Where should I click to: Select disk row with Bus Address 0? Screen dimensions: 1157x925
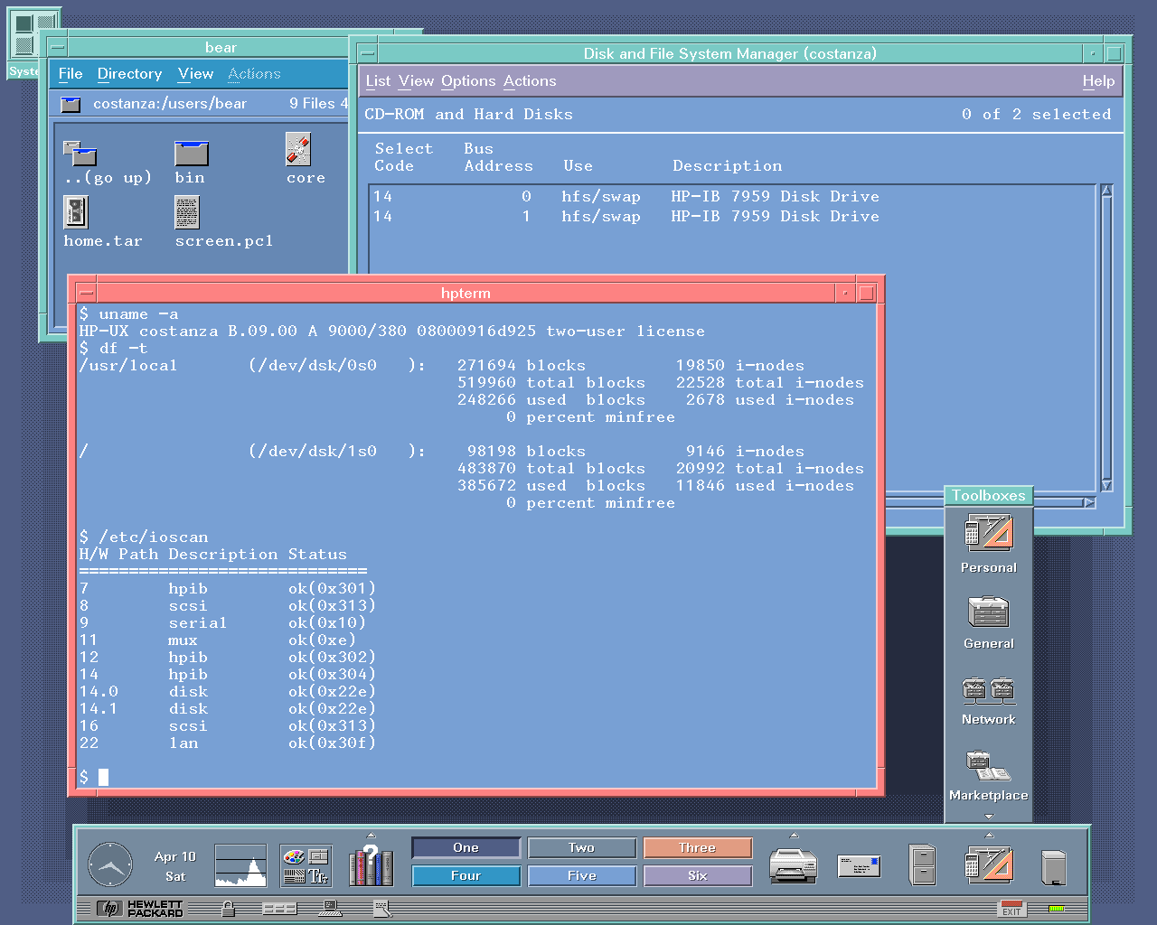733,196
